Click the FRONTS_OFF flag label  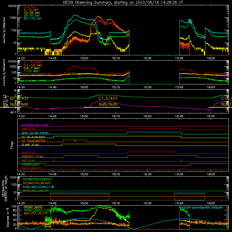coord(30,164)
